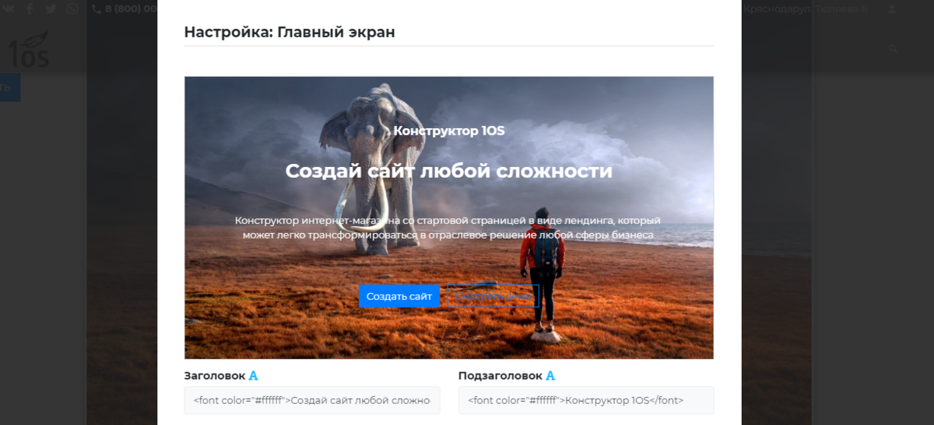Screen dimensions: 934x425
Task: Click the search magnifier icon
Action: [x=894, y=49]
